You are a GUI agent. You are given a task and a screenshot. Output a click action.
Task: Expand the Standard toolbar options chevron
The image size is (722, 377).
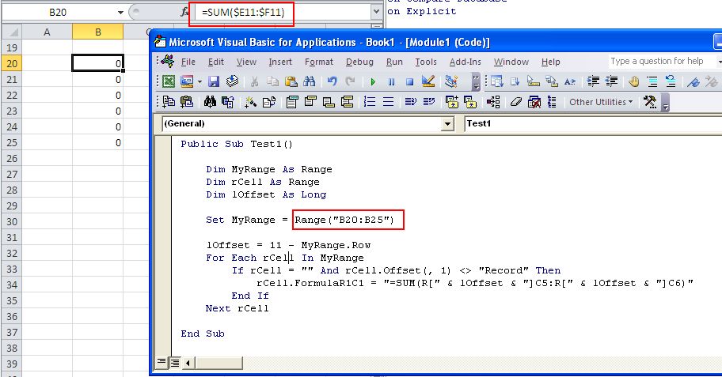point(476,82)
